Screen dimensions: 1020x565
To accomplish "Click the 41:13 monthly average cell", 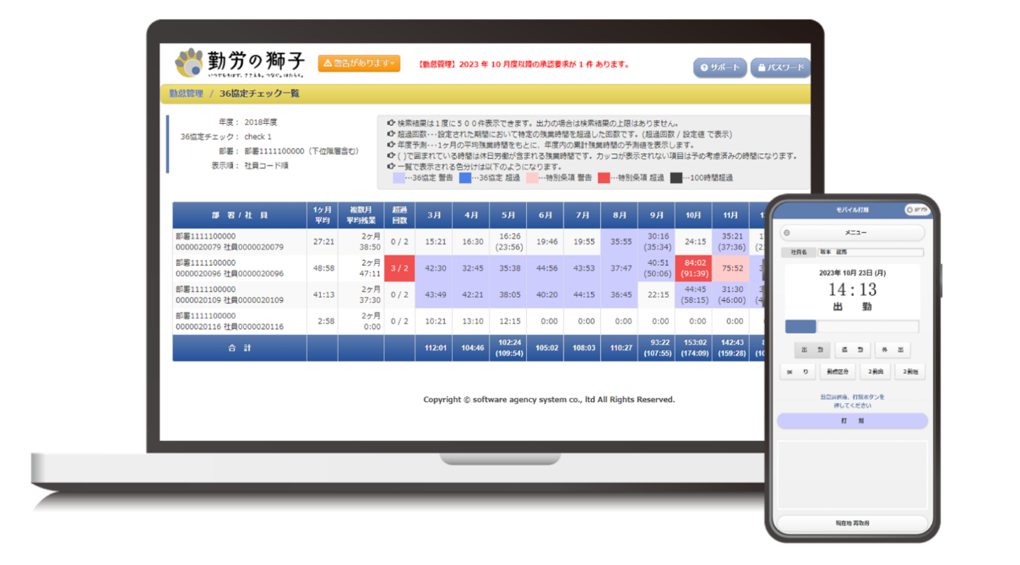I will pos(322,294).
